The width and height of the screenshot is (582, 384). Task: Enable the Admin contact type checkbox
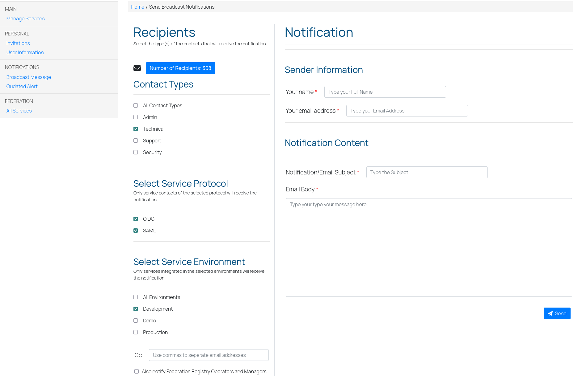click(136, 117)
